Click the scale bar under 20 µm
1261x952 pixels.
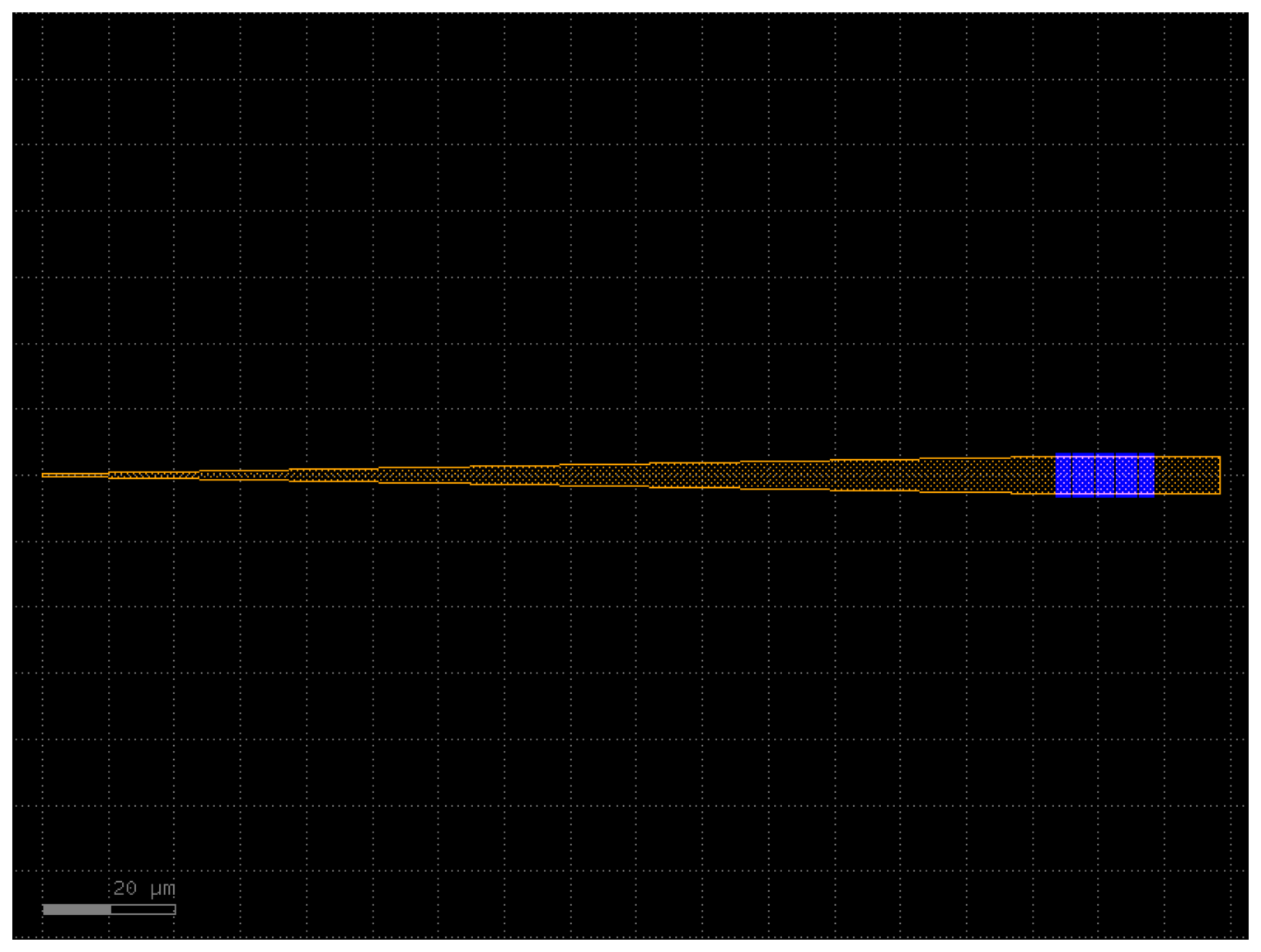pyautogui.click(x=109, y=909)
